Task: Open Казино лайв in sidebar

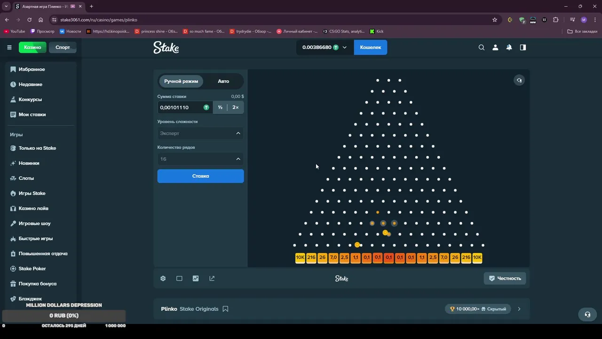Action: 29,208
